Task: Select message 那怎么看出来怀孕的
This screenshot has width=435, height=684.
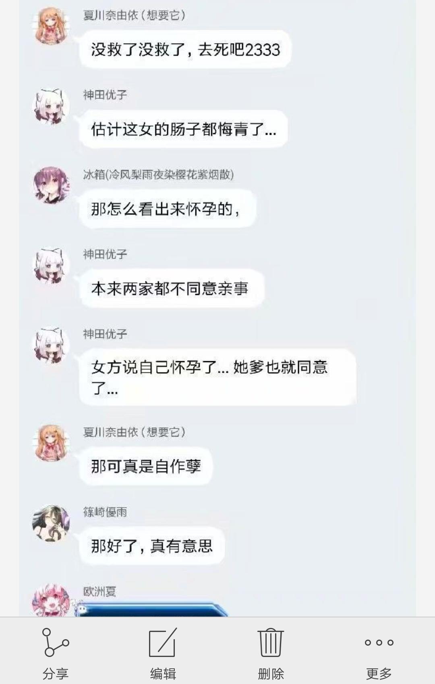Action: point(168,209)
